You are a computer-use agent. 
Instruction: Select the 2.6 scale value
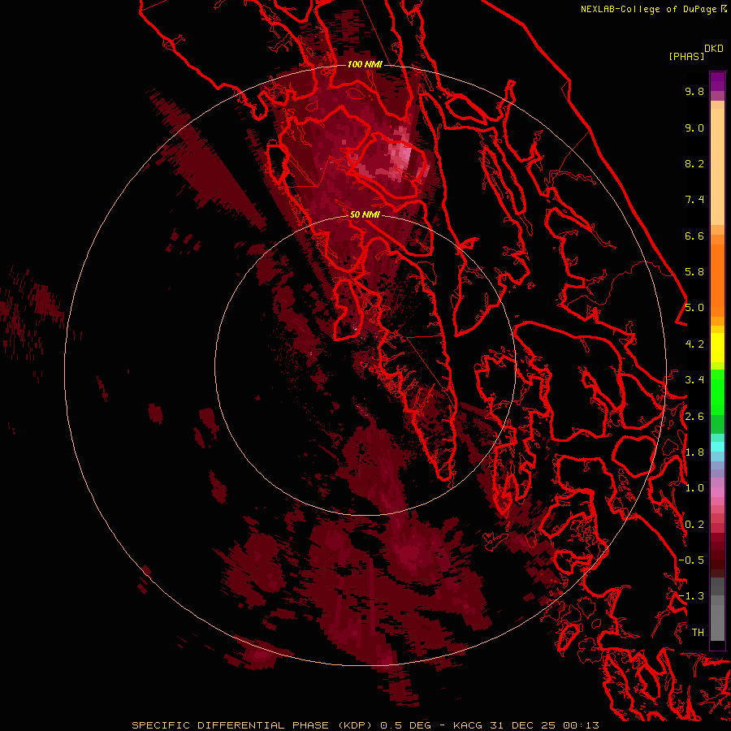694,417
